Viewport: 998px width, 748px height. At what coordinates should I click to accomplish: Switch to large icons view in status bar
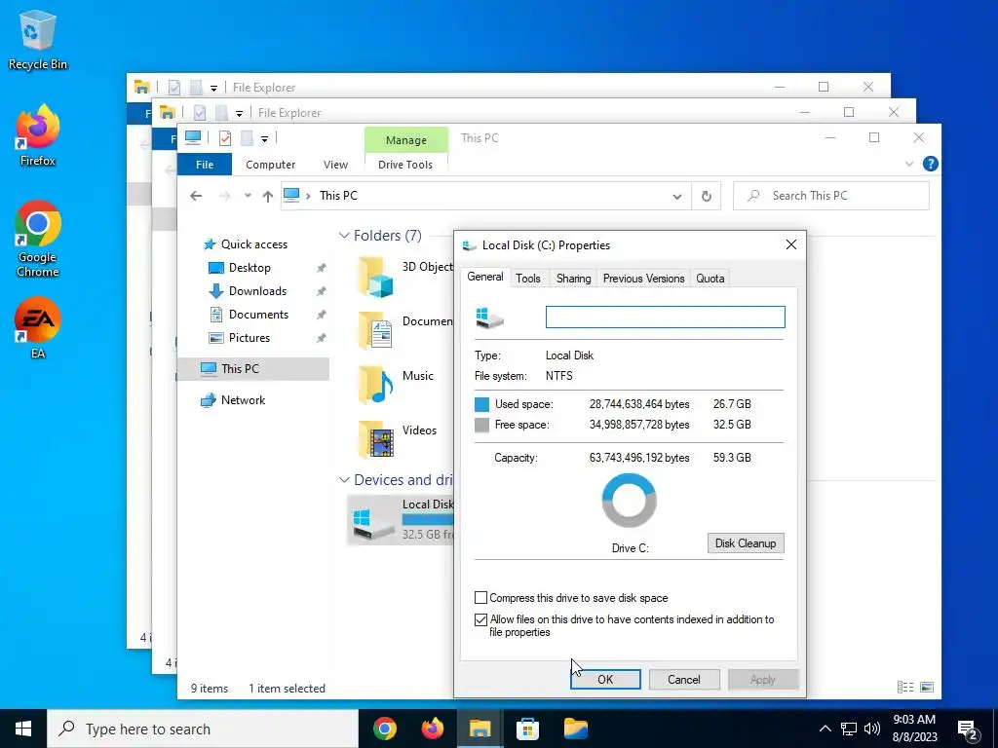[x=927, y=687]
